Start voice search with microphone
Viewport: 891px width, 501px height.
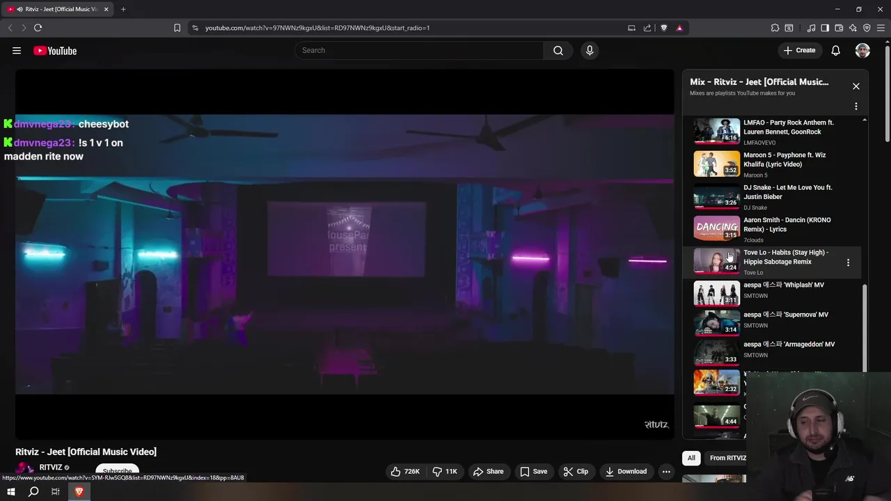590,50
